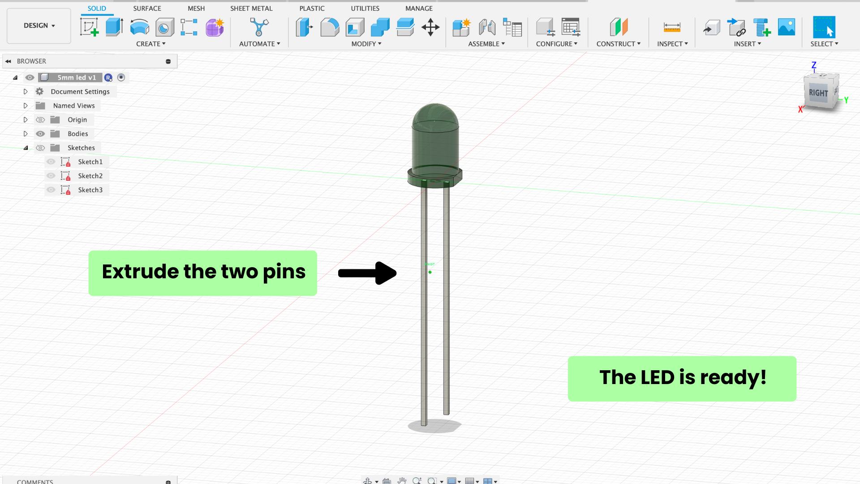Switch to the MANAGE tab
860x484 pixels.
tap(419, 9)
